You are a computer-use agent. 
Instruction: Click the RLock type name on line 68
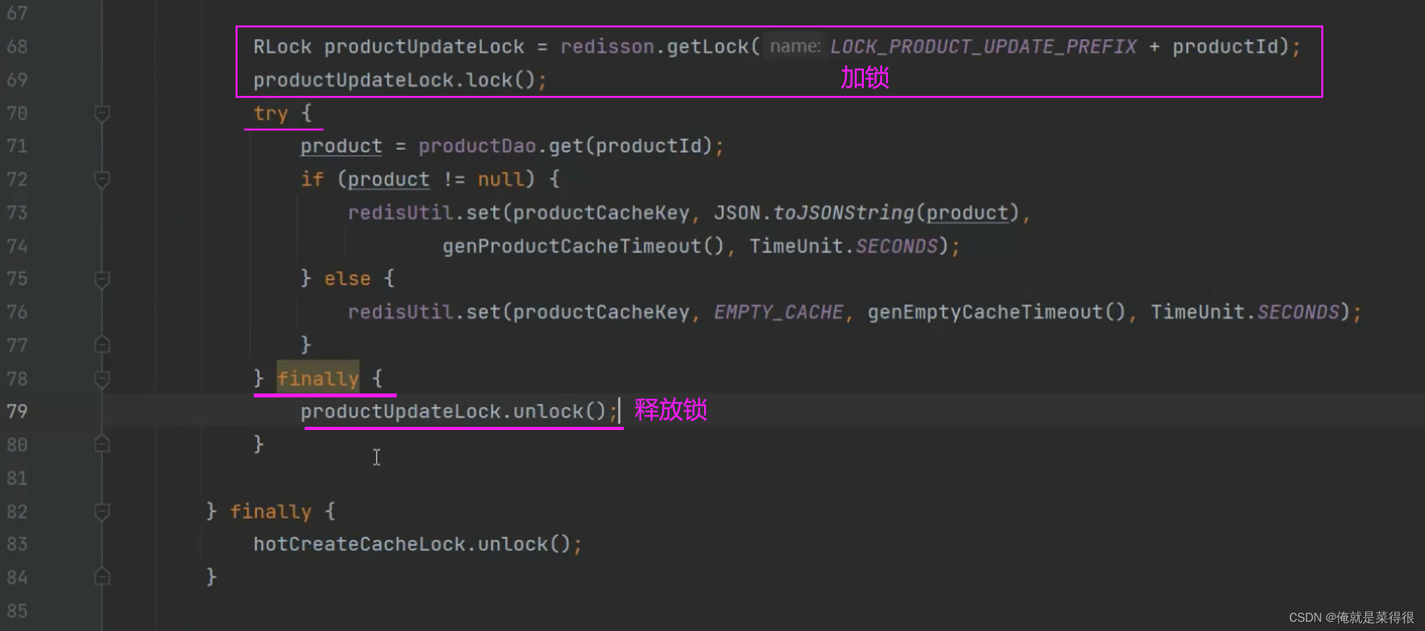pos(283,46)
